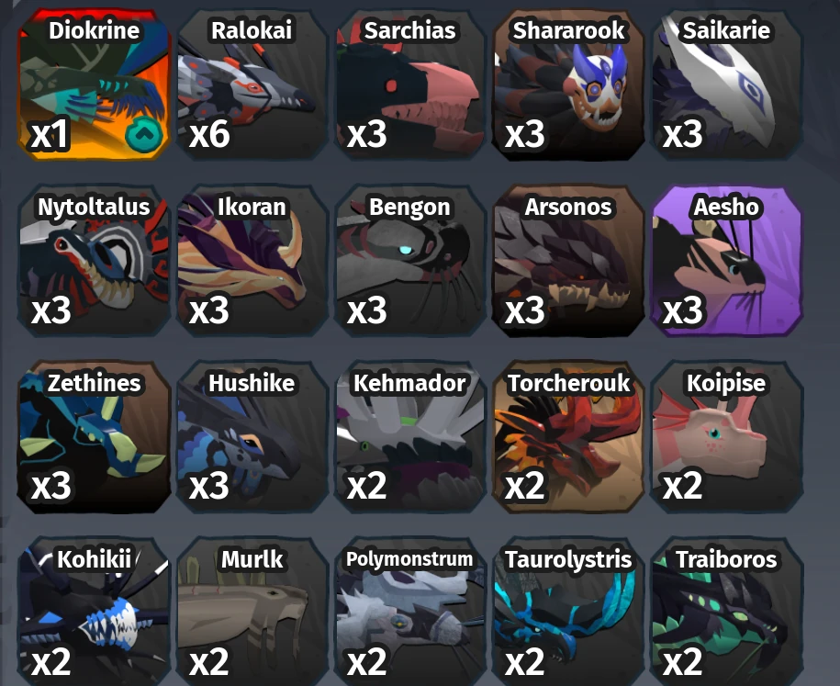Screen dimensions: 840x686
Task: Select the Sarchias creature tile
Action: 410,84
